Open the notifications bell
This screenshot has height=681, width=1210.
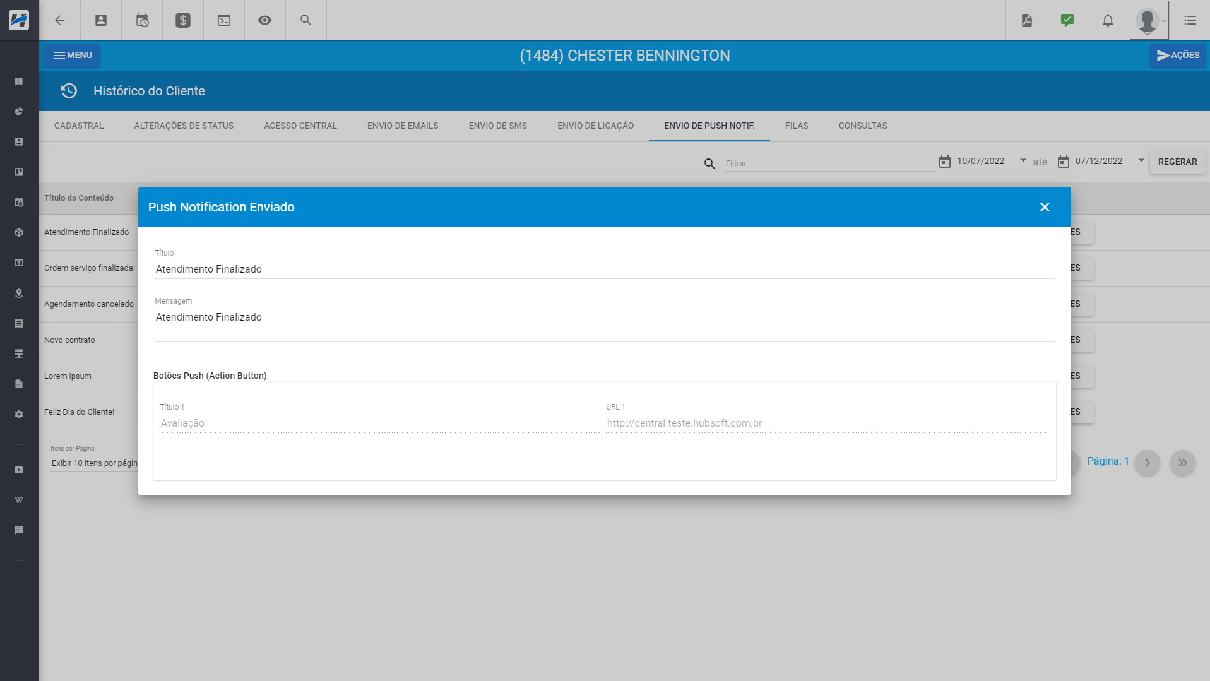(1108, 20)
